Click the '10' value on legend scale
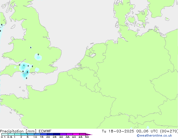178x138 pixels. [35, 137]
